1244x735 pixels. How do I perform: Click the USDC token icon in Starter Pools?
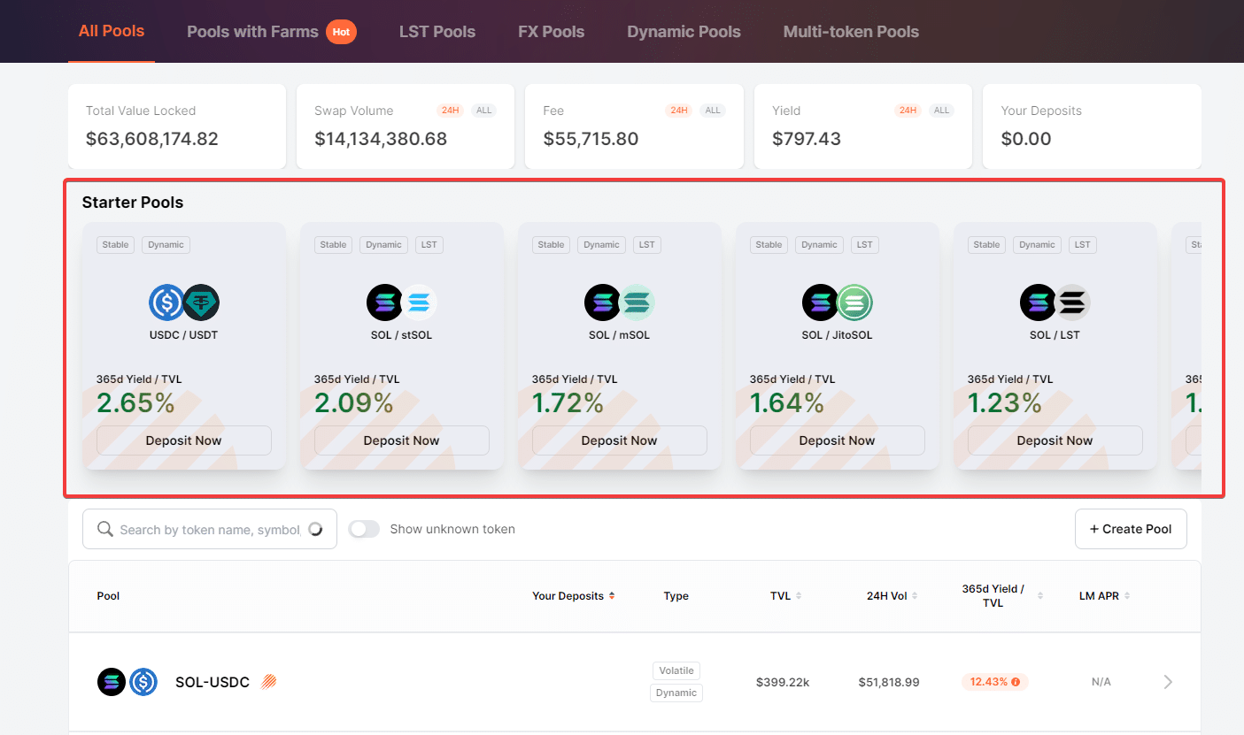pos(166,302)
